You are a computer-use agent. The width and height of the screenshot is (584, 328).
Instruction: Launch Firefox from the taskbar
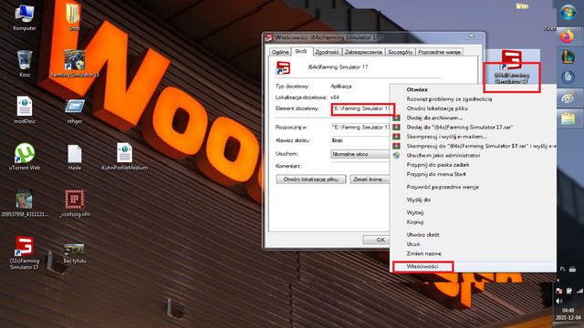[568, 36]
